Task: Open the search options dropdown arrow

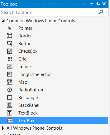Action: (106, 12)
